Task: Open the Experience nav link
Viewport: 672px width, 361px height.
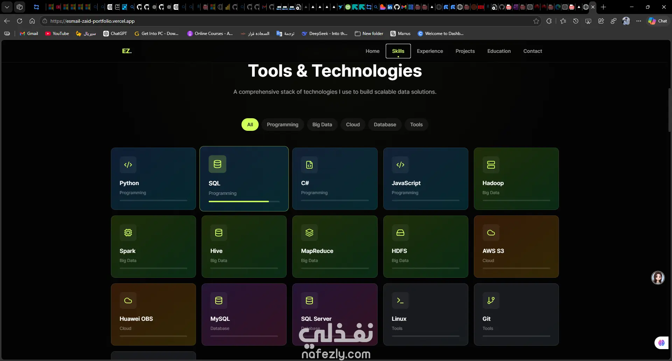Action: coord(430,51)
